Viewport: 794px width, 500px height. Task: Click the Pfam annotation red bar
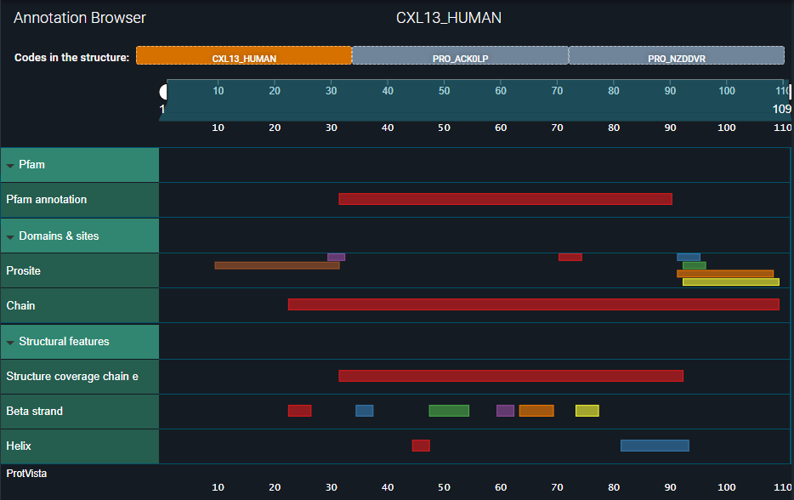tap(505, 199)
